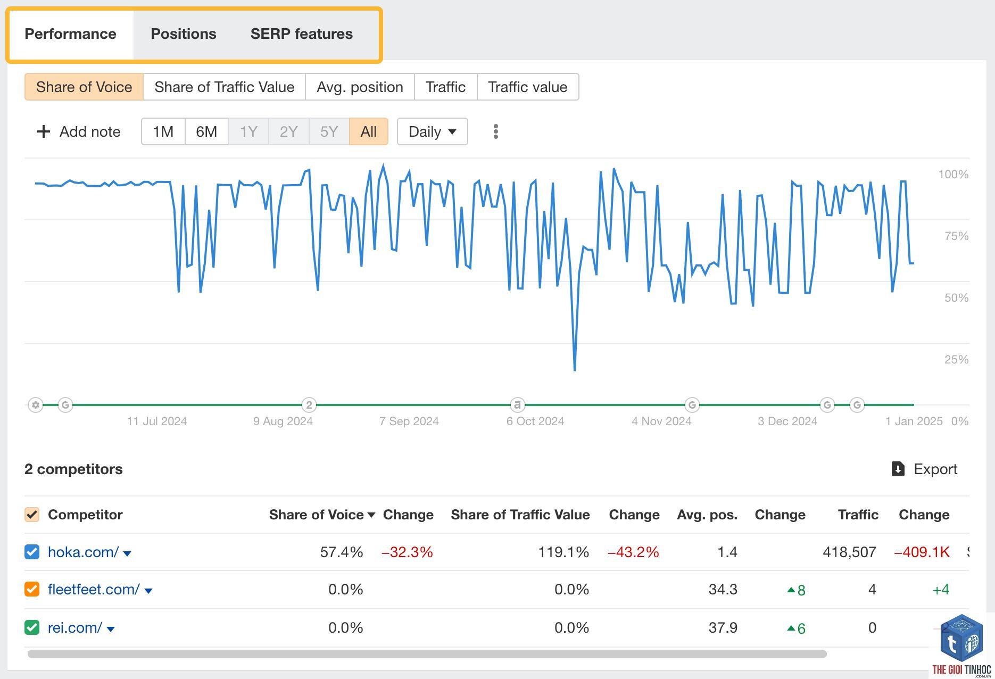Open the fleetfeet.com/ link
This screenshot has width=995, height=679.
94,589
